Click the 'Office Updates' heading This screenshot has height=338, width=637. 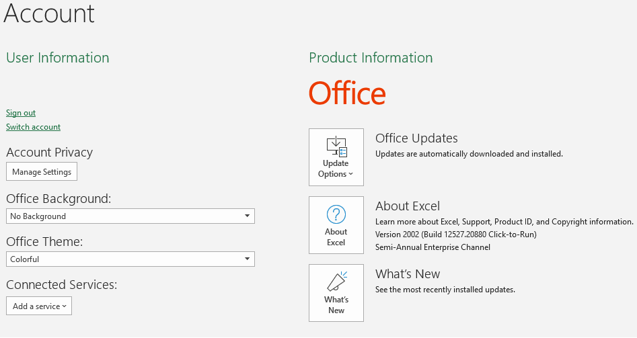[x=416, y=138]
